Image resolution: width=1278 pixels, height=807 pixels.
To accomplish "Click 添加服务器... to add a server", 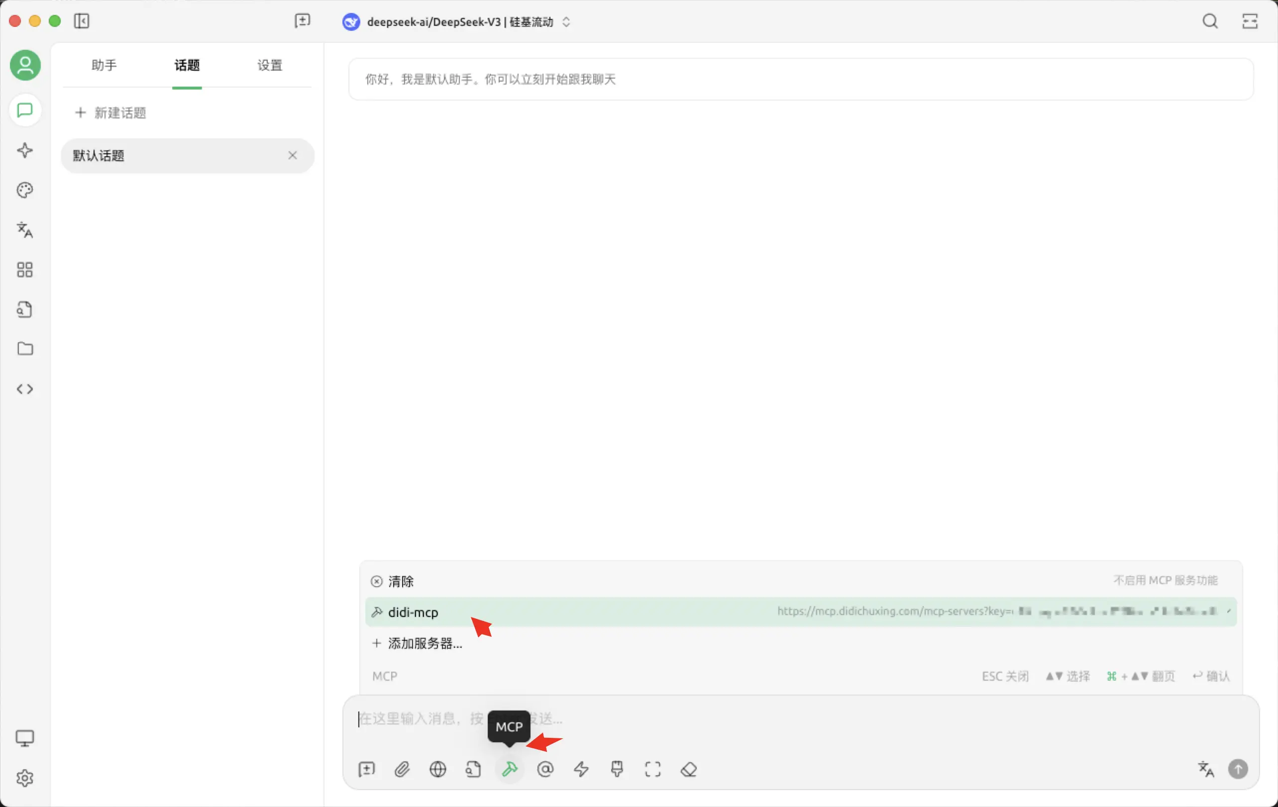I will pyautogui.click(x=425, y=643).
